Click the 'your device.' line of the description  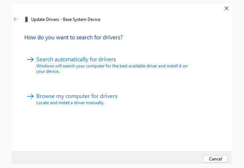pyautogui.click(x=47, y=71)
